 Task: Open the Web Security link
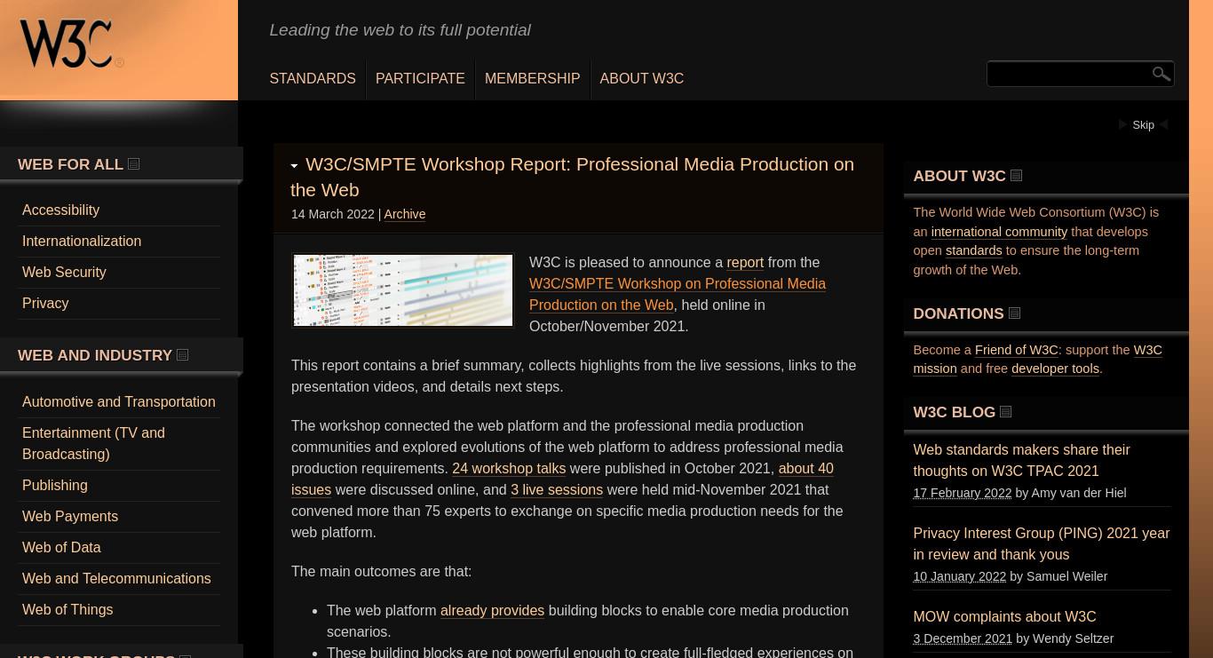pos(64,272)
